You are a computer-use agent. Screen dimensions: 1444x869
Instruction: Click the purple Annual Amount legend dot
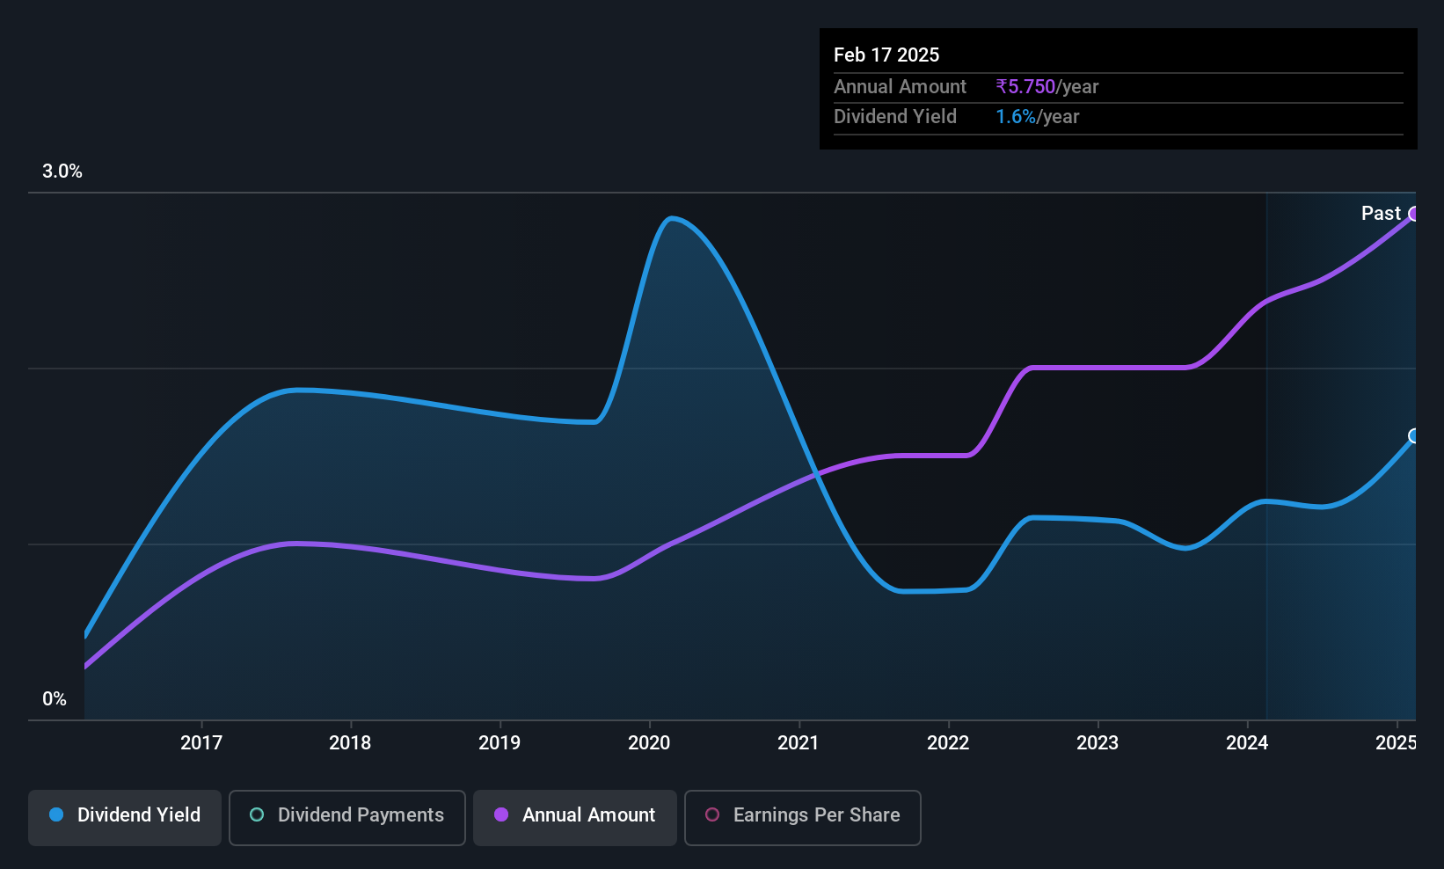point(501,815)
